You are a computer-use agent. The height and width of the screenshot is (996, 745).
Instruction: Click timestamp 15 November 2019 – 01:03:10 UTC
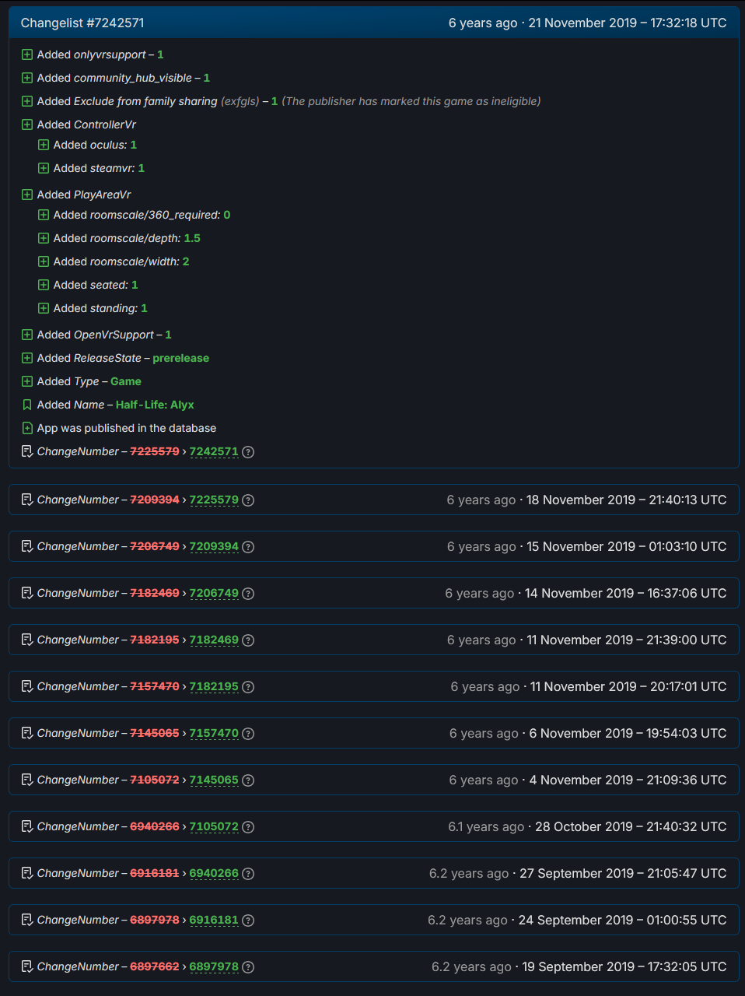pos(627,546)
